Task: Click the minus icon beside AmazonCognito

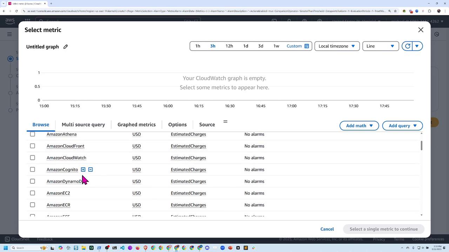Action: pyautogui.click(x=91, y=169)
